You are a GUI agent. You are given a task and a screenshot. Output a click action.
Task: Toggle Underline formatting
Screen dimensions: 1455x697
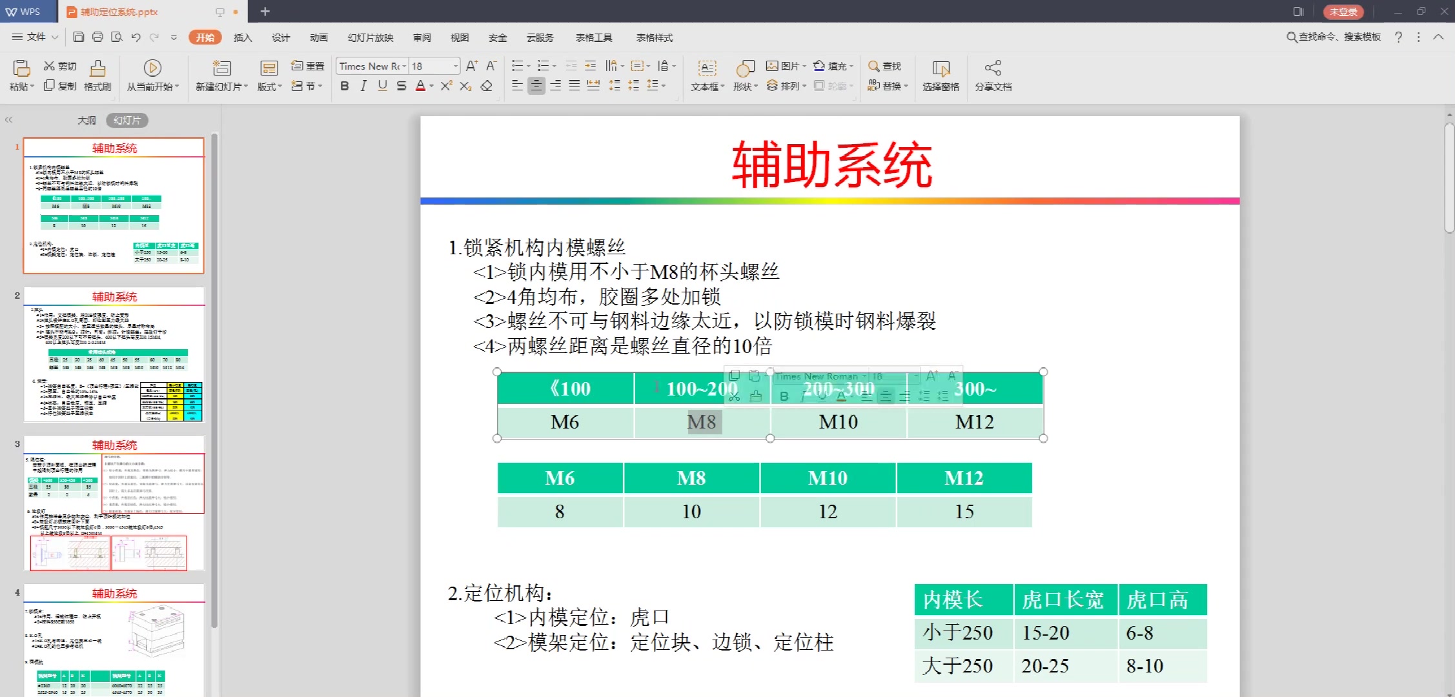coord(383,86)
